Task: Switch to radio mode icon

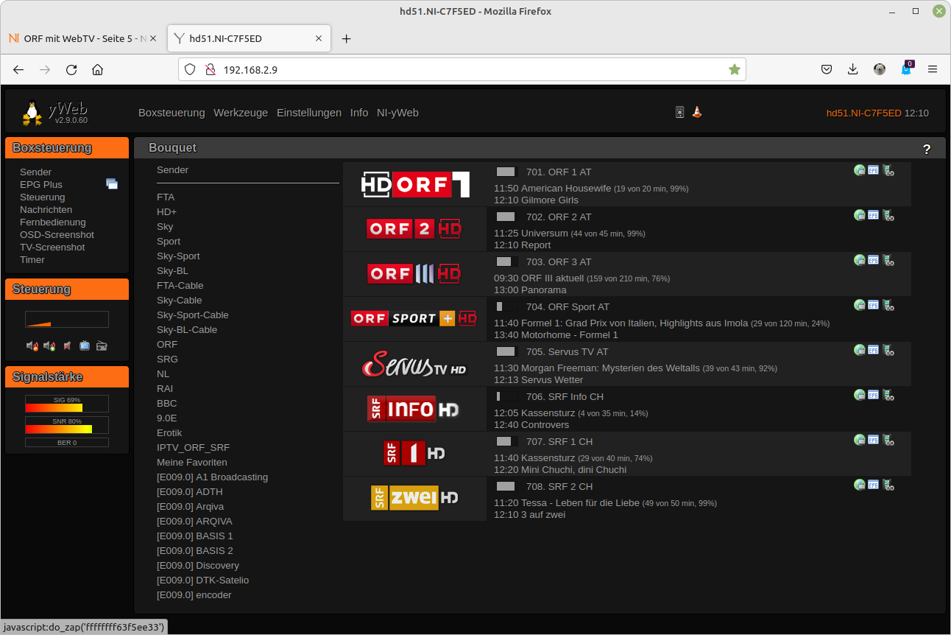Action: pyautogui.click(x=102, y=345)
